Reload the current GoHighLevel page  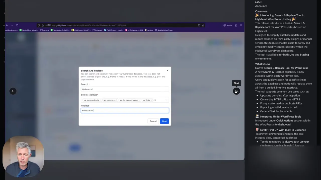(x=17, y=25)
